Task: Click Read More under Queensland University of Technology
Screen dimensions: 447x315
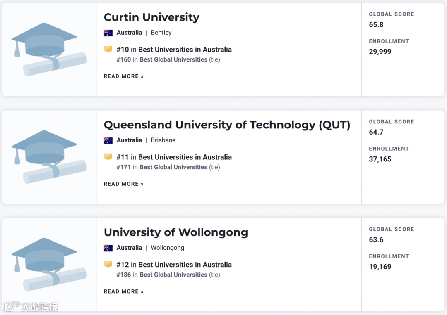Action: point(123,184)
